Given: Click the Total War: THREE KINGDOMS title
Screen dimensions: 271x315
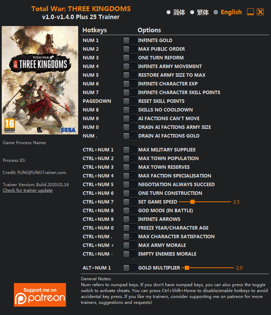Looking at the screenshot, I should click(81, 9).
